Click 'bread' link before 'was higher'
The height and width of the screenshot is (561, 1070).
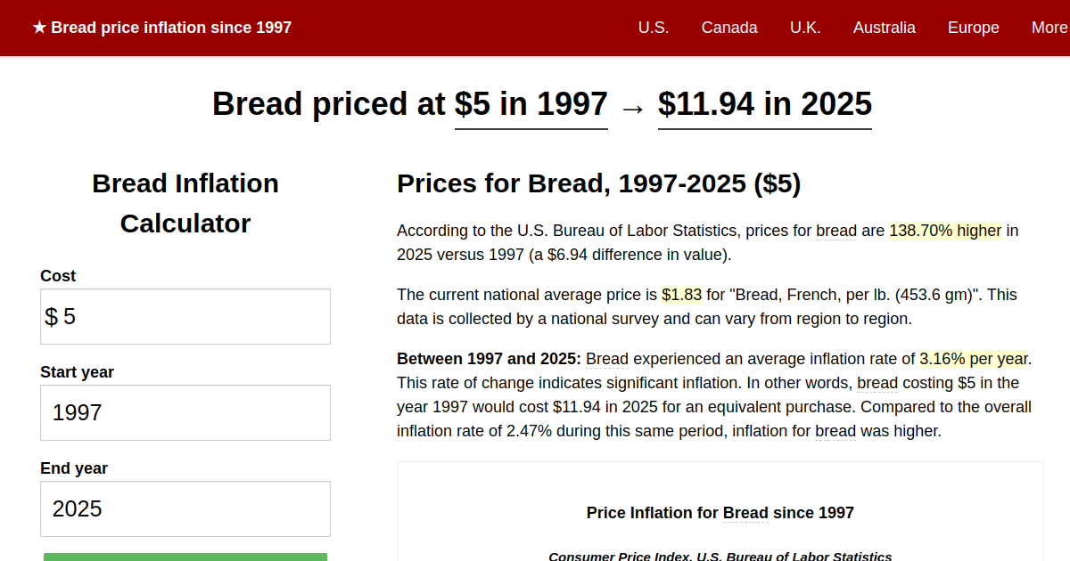tap(835, 431)
